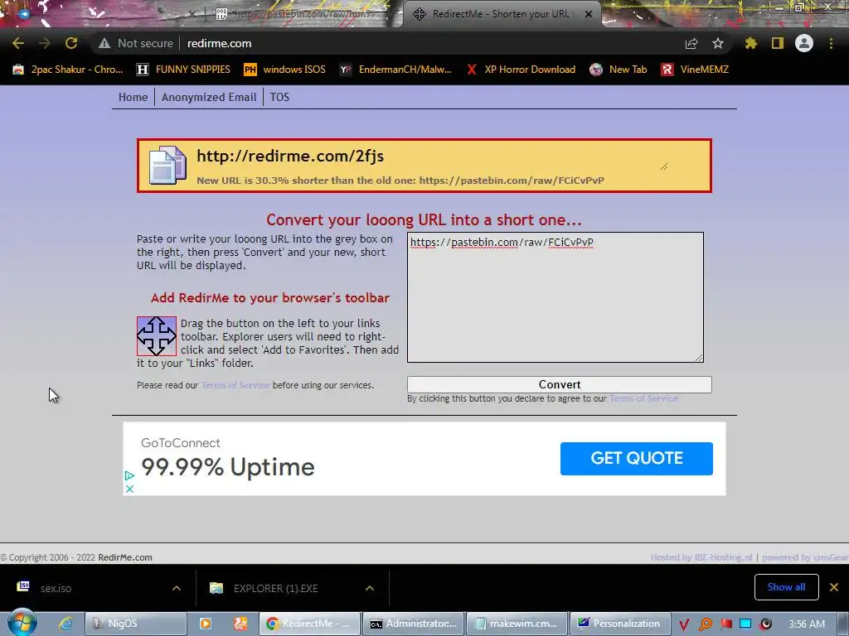Click the copy documents icon beside short URL
The height and width of the screenshot is (636, 849).
coord(167,166)
